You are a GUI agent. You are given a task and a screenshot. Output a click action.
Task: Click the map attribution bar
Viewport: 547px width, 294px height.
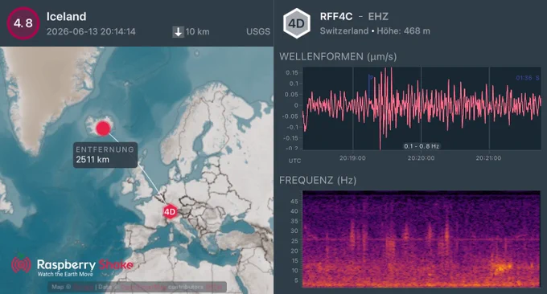137,287
